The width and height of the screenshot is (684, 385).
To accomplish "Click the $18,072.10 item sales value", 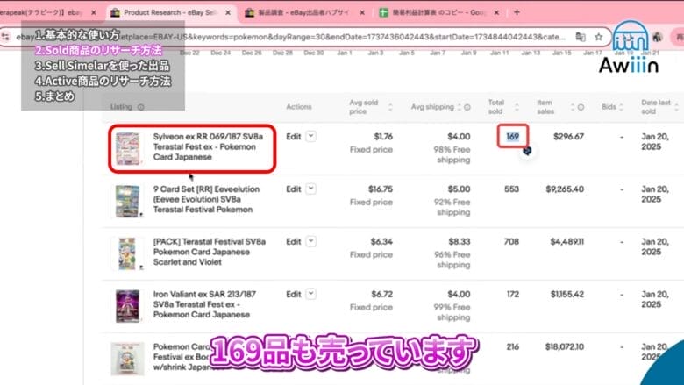I will coord(565,347).
